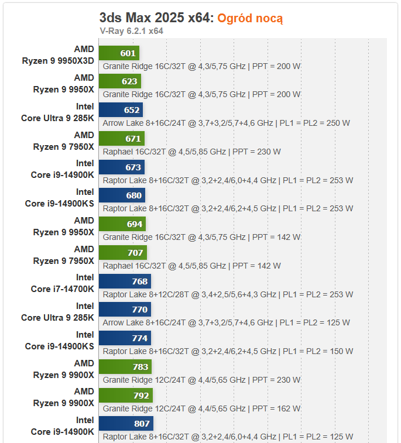The height and width of the screenshot is (443, 401).
Task: Select the green bar labeled 671
Action: (x=122, y=139)
